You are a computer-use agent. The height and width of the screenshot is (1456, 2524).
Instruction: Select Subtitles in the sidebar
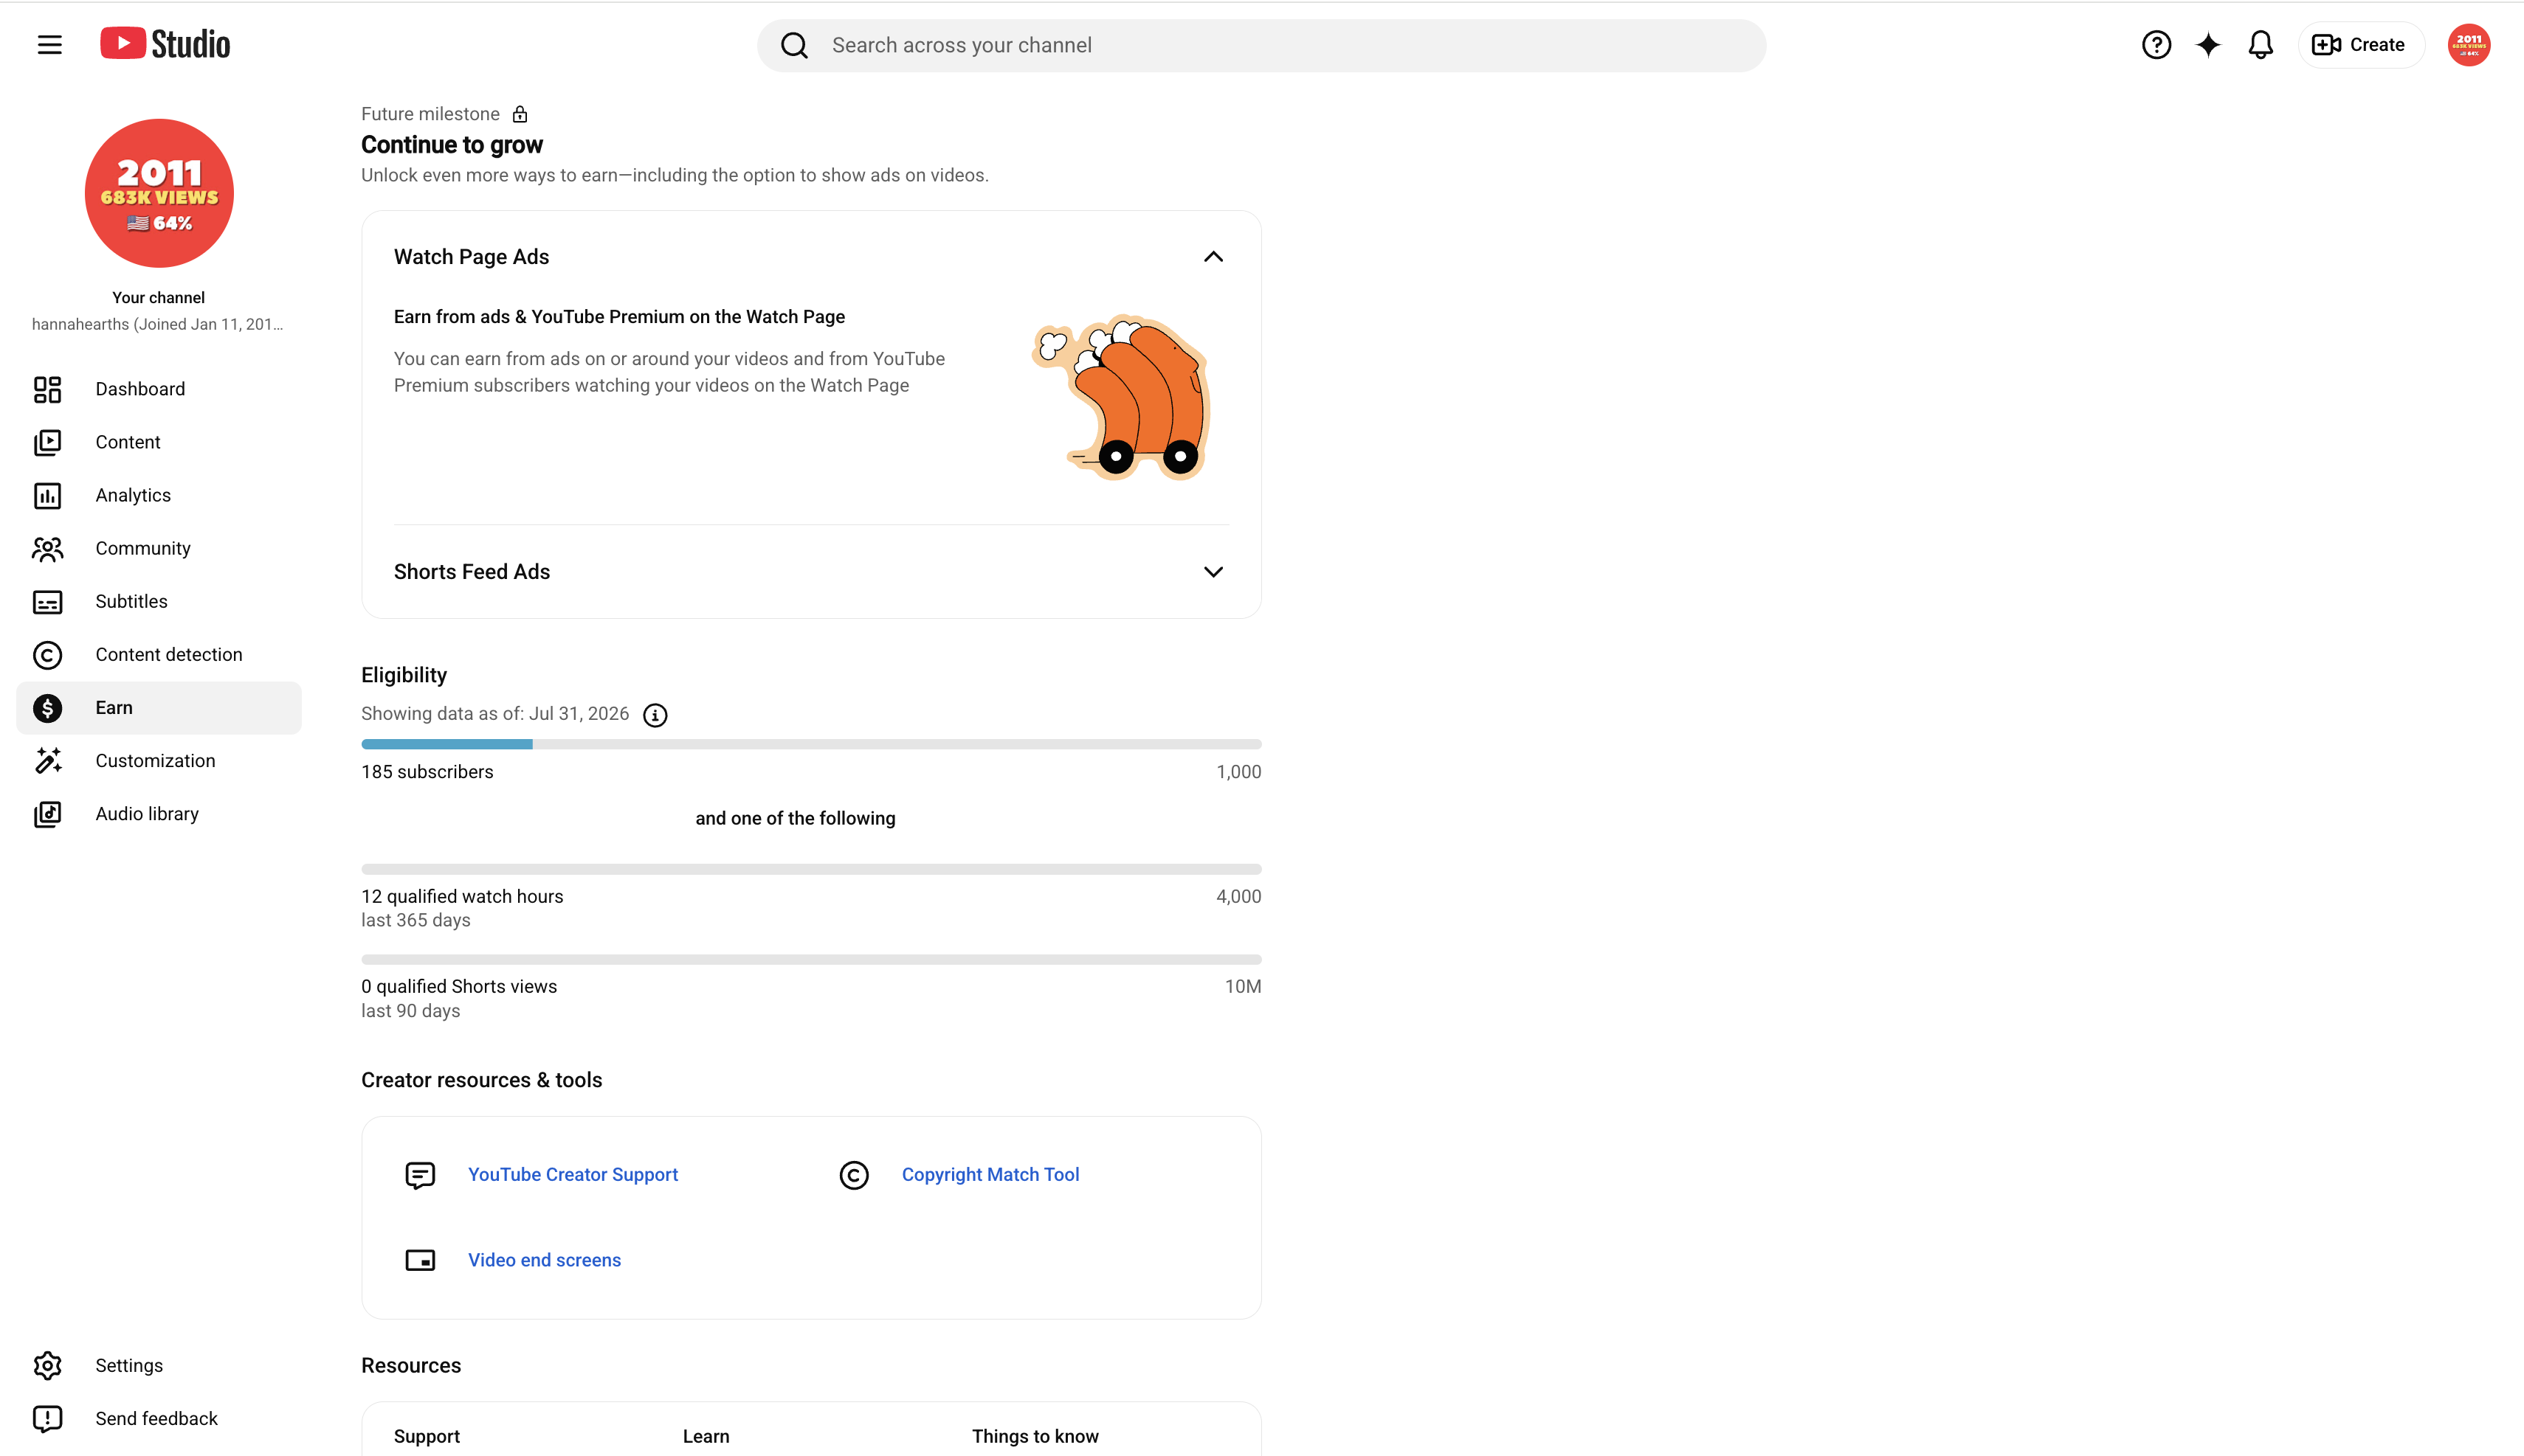point(159,602)
